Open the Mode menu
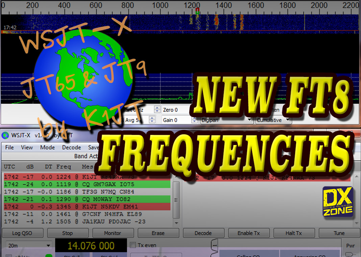Viewport: 361px width, 257px height. click(x=47, y=147)
